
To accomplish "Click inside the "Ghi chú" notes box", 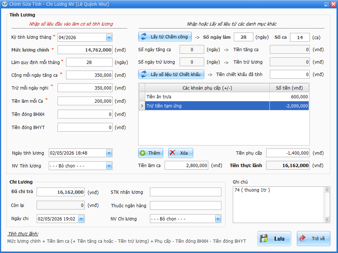I will [278, 205].
